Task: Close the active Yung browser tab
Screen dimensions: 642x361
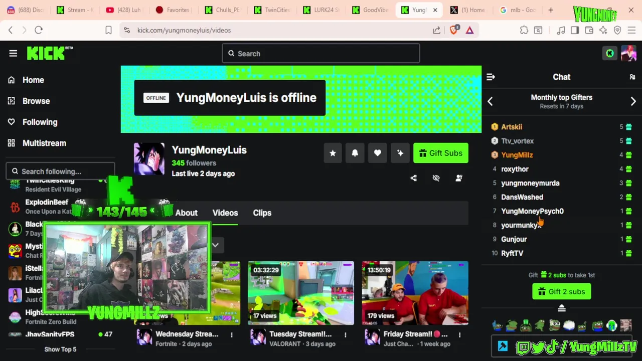Action: [435, 10]
